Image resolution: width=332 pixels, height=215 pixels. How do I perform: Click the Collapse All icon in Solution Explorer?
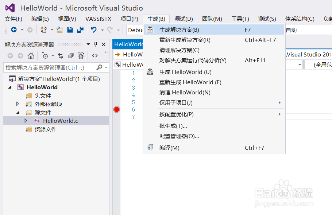point(71,56)
